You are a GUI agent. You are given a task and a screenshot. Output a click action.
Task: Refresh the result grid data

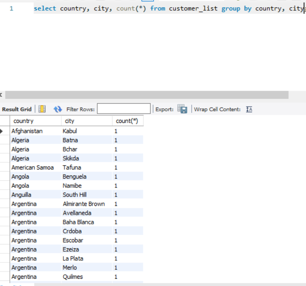point(58,109)
